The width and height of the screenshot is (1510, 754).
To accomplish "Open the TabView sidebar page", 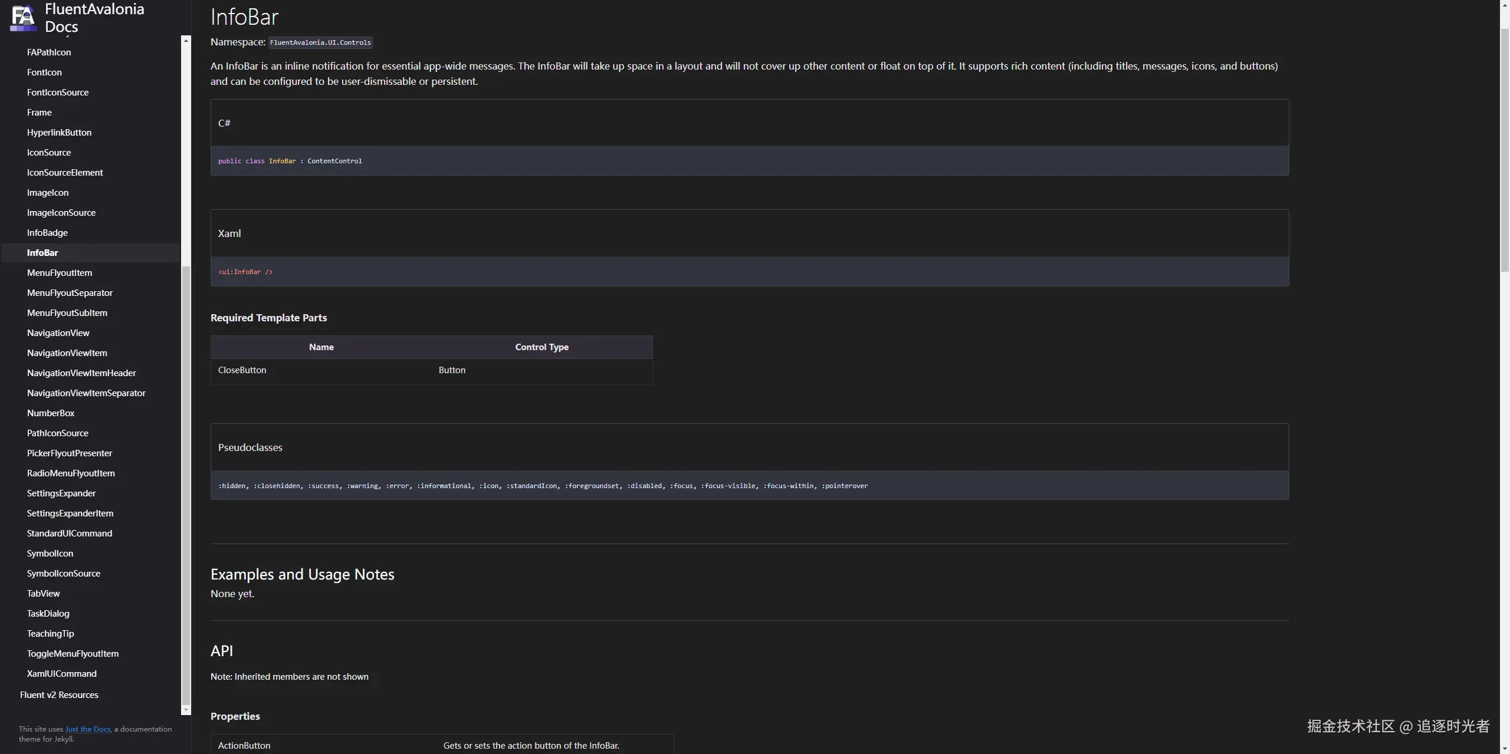I will click(43, 594).
